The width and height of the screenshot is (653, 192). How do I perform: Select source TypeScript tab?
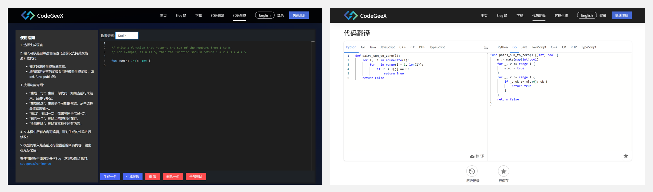[437, 47]
